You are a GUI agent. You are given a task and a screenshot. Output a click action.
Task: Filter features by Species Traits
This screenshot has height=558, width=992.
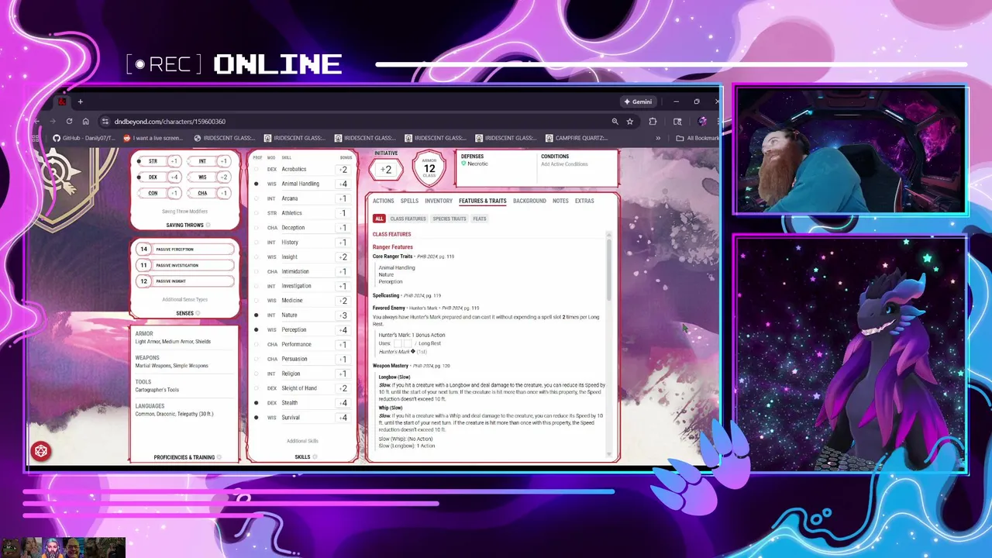[x=449, y=219]
